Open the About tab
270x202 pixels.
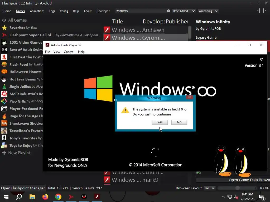tap(88, 11)
